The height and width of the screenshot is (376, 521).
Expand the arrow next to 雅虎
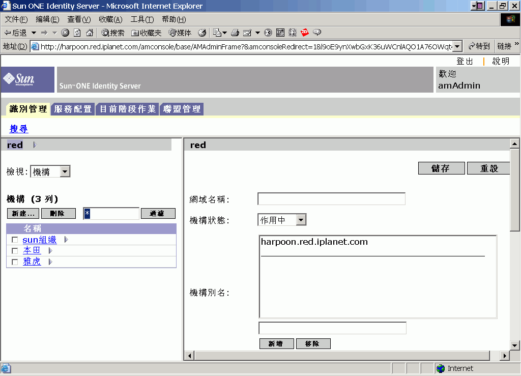point(50,262)
